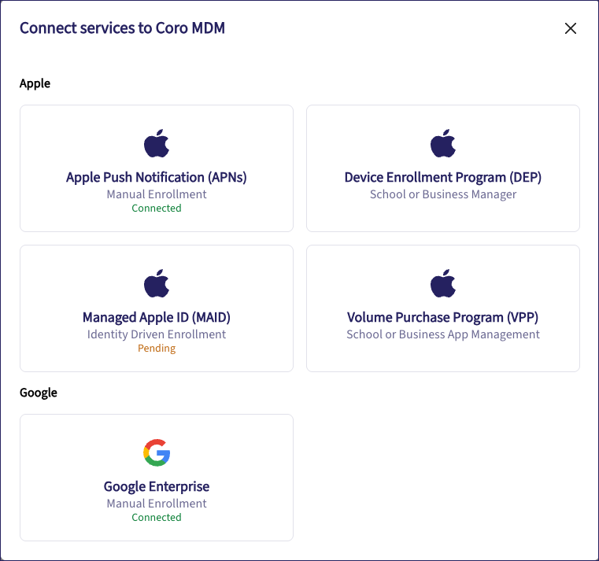Image resolution: width=599 pixels, height=561 pixels.
Task: Click the Apple logo in the VPP card
Action: click(x=443, y=284)
